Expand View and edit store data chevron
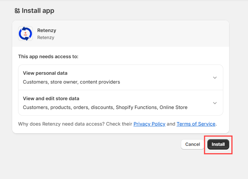This screenshot has width=248, height=179. pyautogui.click(x=215, y=103)
